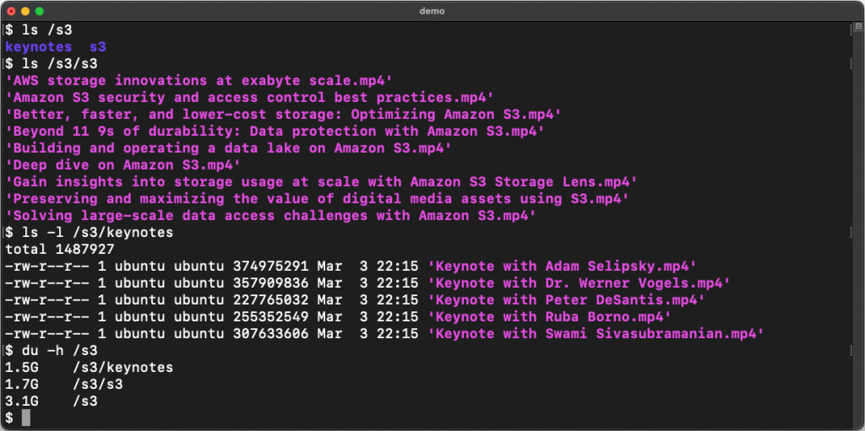Viewport: 865px width, 431px height.
Task: Select 'Keynote with Swami Sivasubramanian.mp4'
Action: pyautogui.click(x=596, y=333)
